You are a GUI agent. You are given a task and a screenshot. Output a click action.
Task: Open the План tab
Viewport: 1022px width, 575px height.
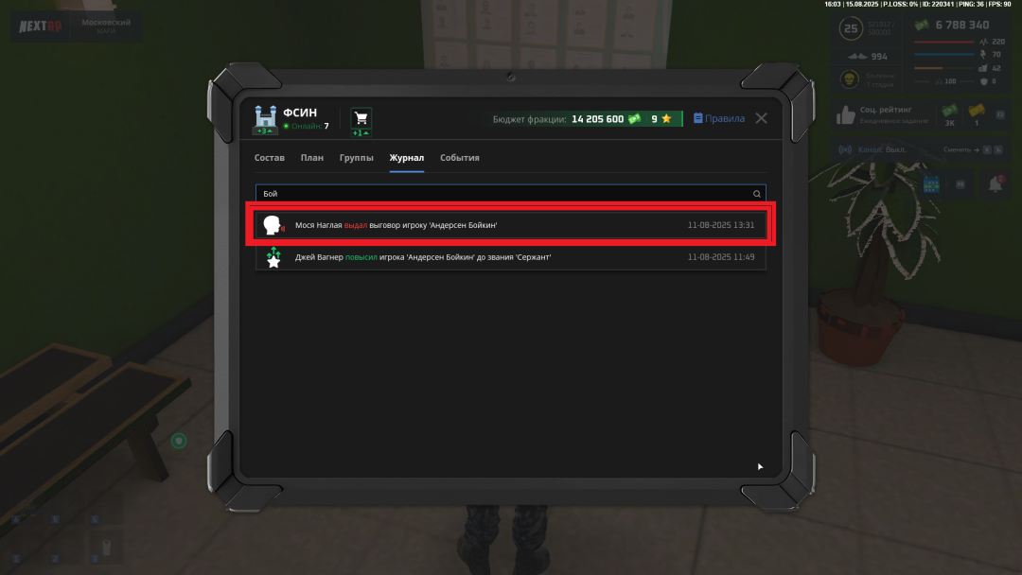coord(311,158)
